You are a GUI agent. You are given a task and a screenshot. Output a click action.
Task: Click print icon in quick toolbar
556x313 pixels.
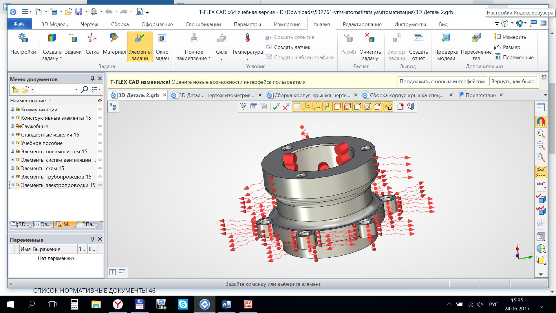click(x=94, y=12)
